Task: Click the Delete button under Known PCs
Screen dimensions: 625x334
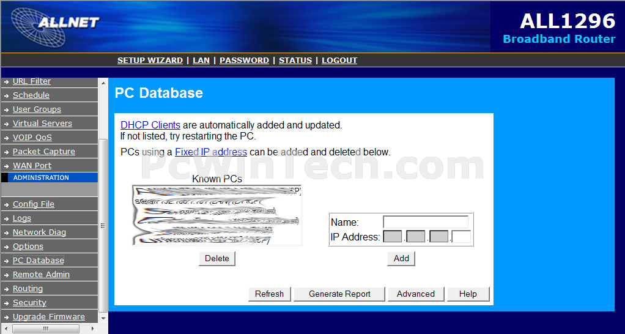Action: point(217,258)
